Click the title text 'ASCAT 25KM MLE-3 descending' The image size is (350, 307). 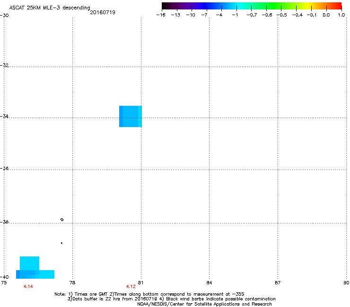[x=50, y=8]
